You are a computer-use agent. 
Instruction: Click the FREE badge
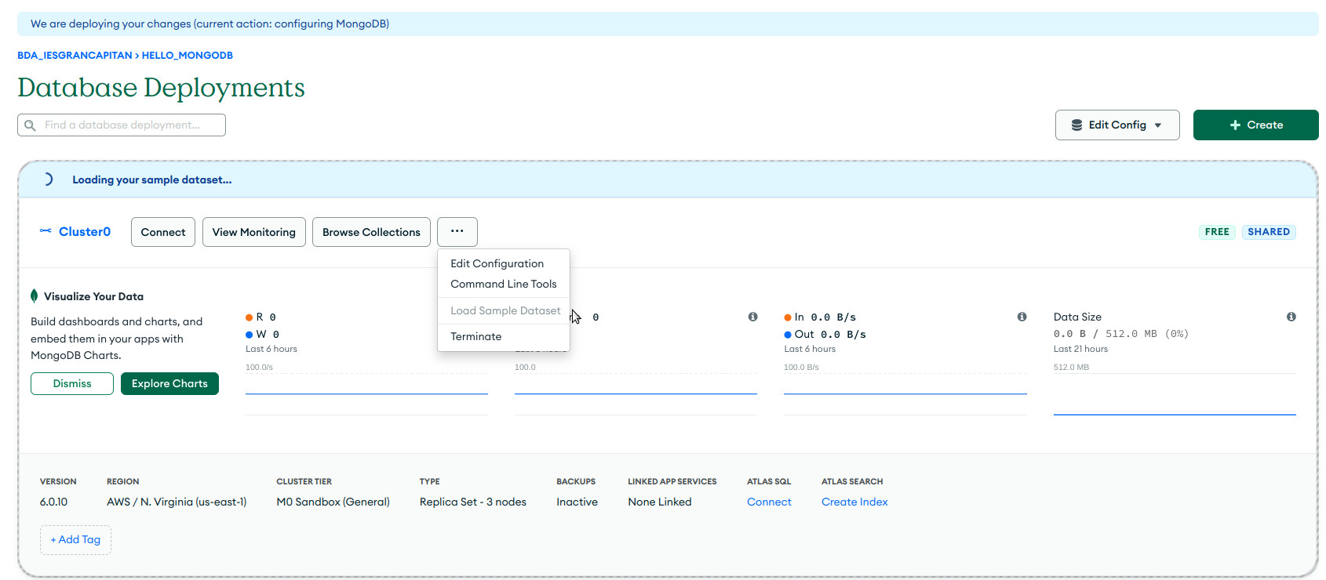(1217, 232)
